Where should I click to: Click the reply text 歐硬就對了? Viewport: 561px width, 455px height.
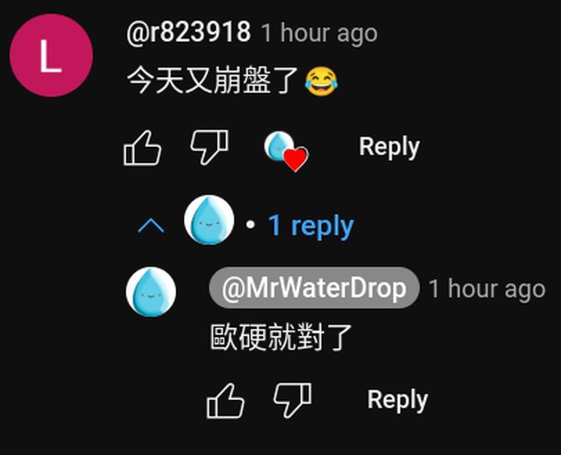[281, 337]
